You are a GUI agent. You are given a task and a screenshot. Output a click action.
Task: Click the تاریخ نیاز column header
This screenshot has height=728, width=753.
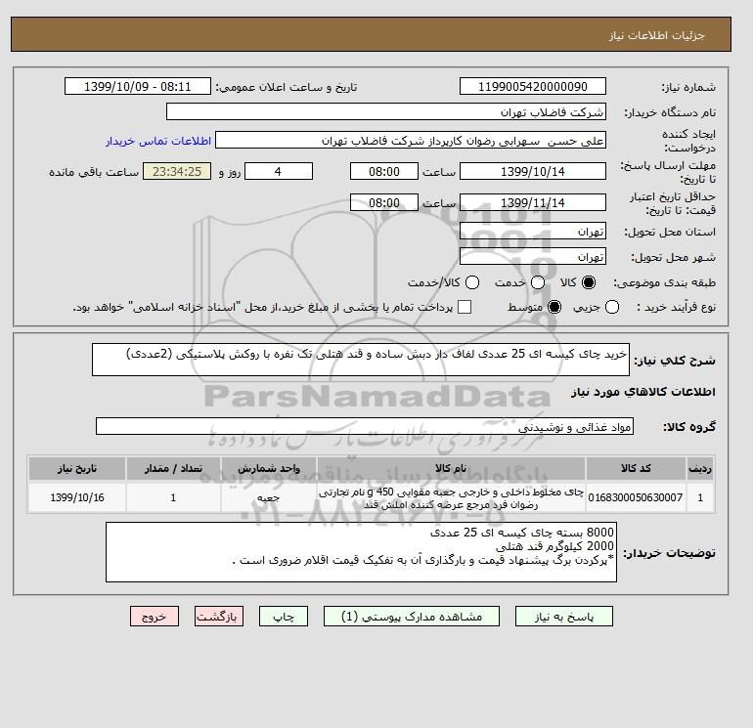point(77,468)
